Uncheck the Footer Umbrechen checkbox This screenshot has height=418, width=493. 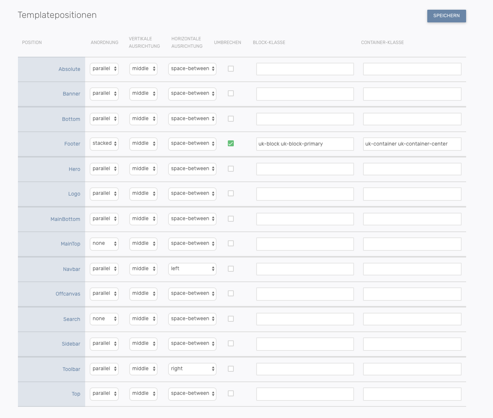click(231, 143)
